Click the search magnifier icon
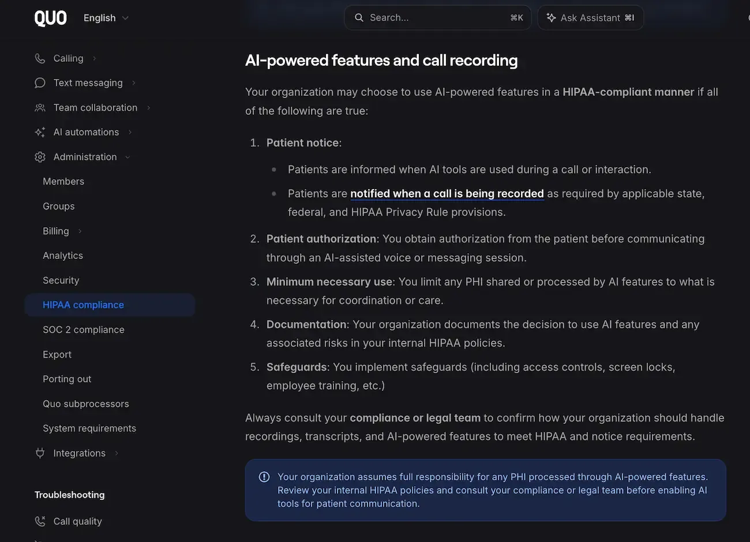This screenshot has width=750, height=542. coord(359,18)
